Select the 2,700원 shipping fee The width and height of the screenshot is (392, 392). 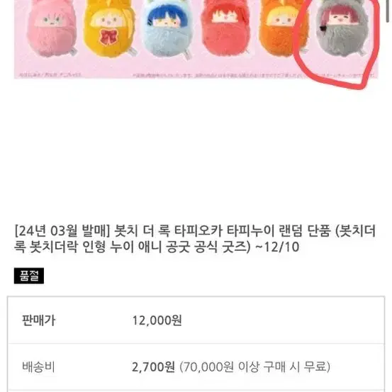[x=153, y=367]
